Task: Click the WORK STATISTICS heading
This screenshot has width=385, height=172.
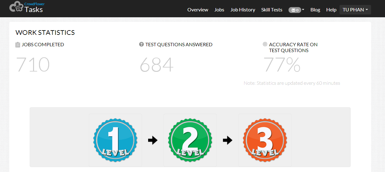Action: click(x=45, y=32)
